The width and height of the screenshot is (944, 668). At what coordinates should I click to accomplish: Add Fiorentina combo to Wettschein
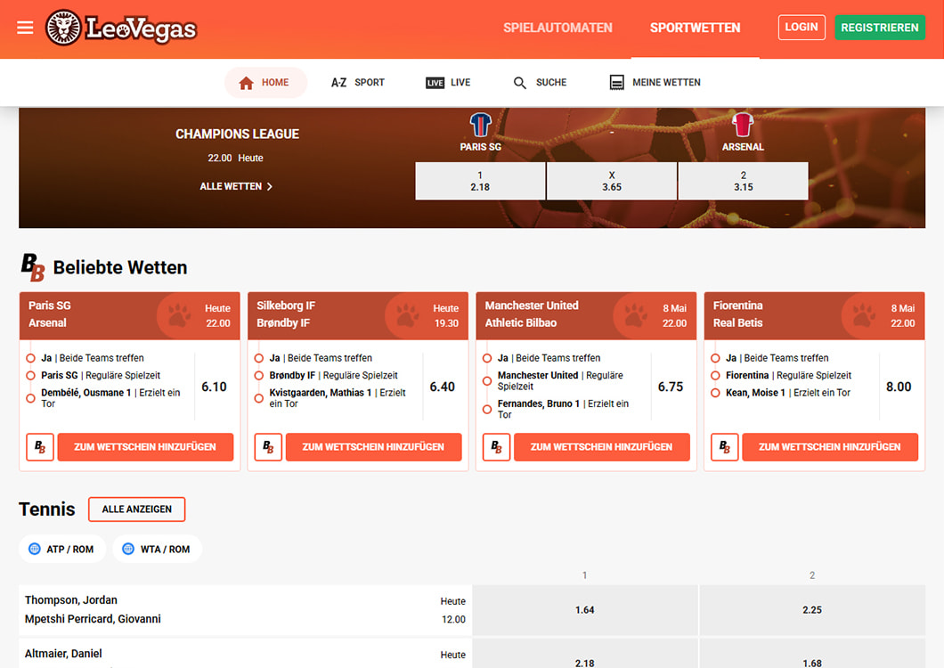(830, 447)
